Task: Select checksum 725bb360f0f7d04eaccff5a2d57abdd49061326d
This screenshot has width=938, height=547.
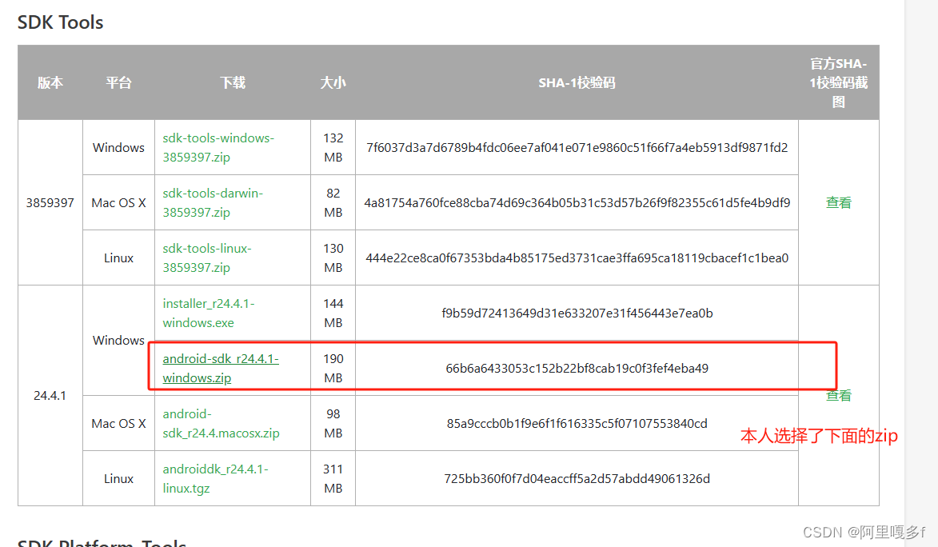Action: 577,478
